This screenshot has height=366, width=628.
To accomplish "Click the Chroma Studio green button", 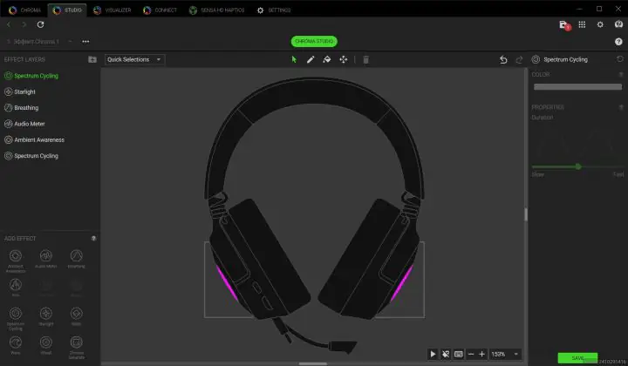I will [314, 41].
